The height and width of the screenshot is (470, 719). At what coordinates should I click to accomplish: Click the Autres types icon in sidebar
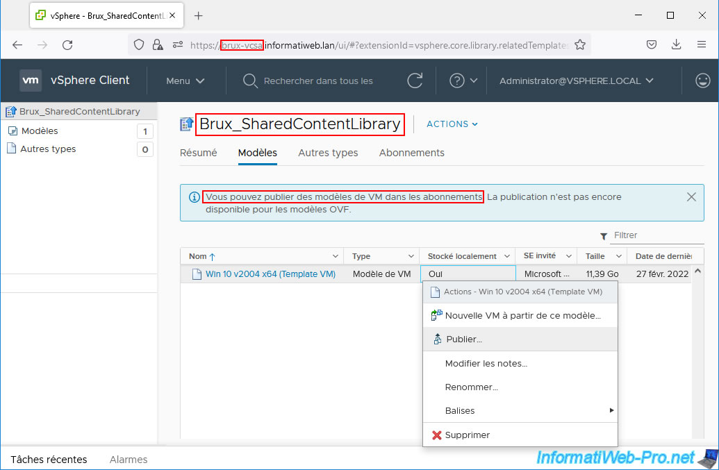click(12, 149)
